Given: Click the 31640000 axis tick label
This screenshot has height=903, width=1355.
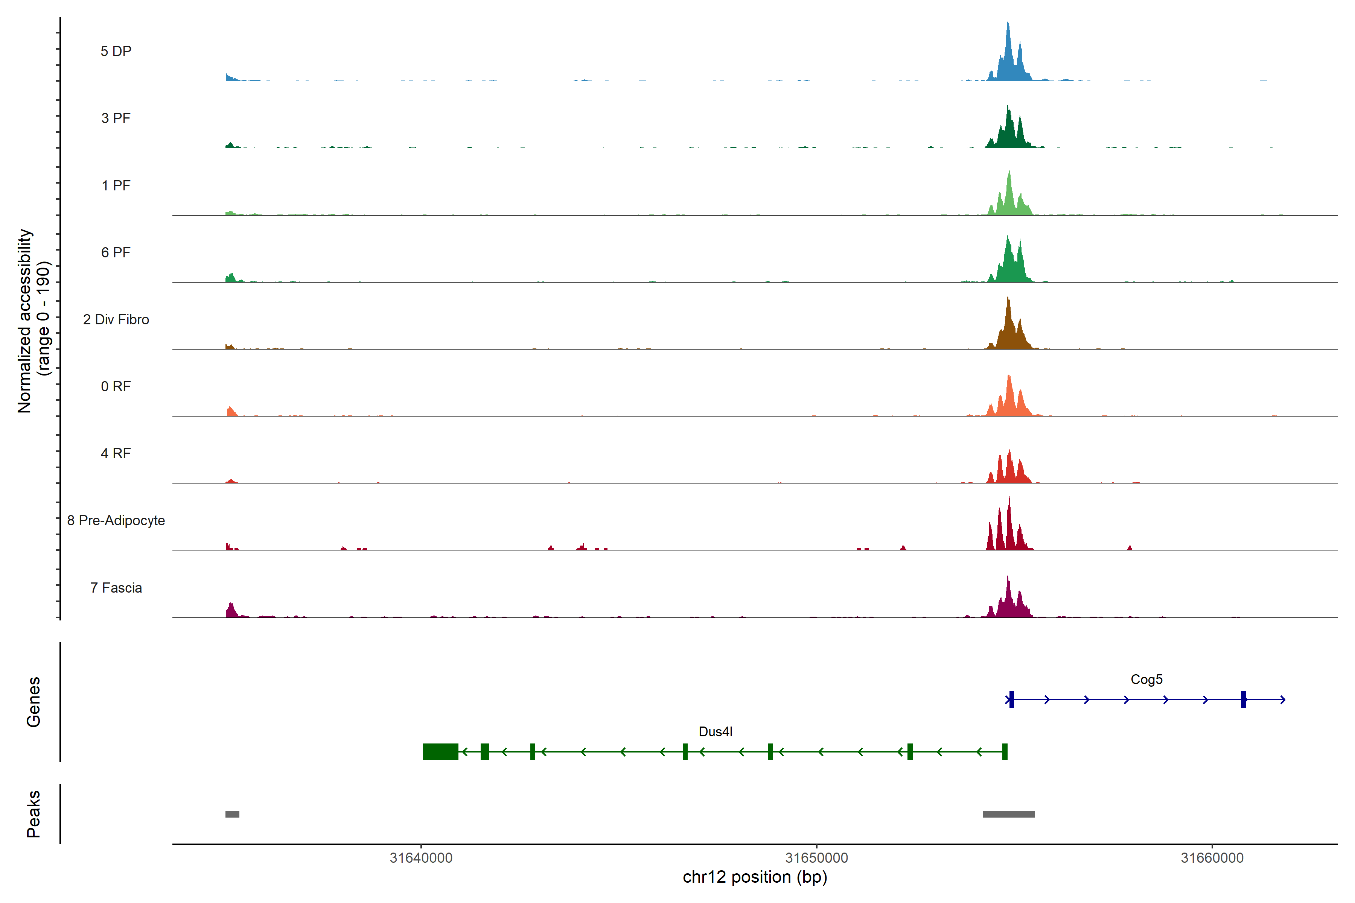Looking at the screenshot, I should click(x=421, y=858).
